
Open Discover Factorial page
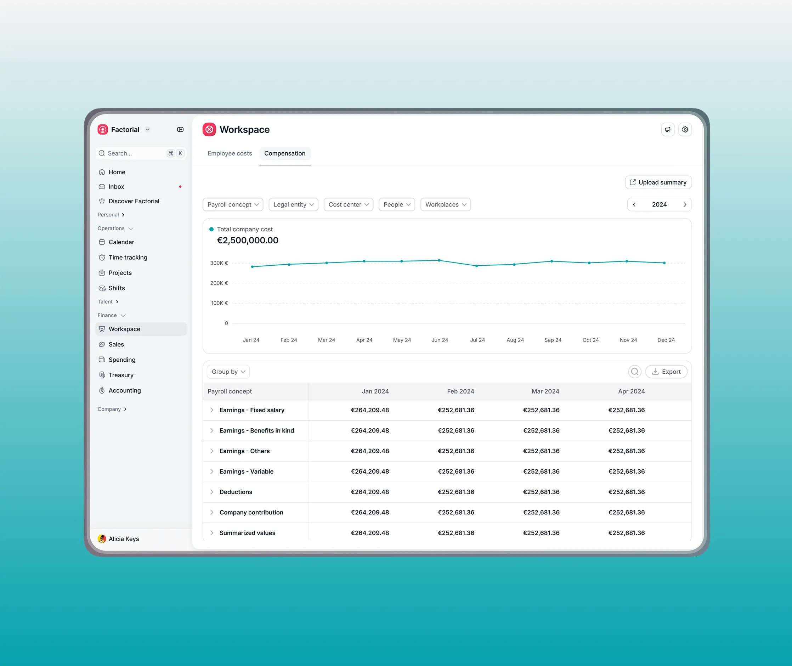point(134,201)
